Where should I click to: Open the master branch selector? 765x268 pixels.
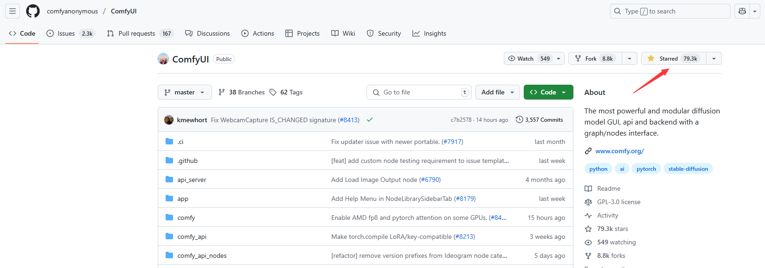point(185,92)
